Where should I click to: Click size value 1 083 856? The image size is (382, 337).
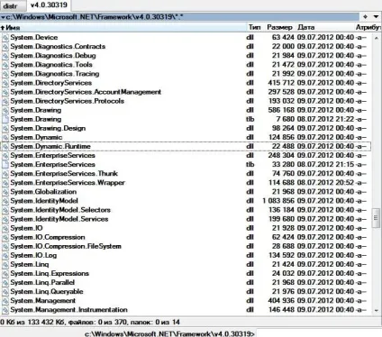pos(278,201)
